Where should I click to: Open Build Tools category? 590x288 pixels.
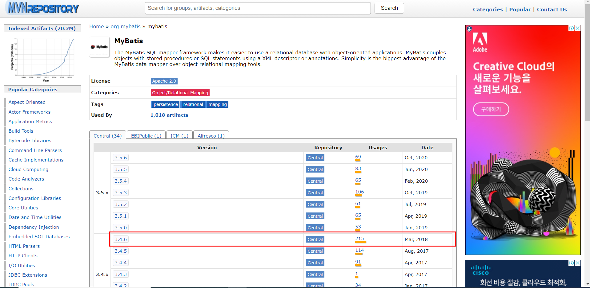point(21,131)
